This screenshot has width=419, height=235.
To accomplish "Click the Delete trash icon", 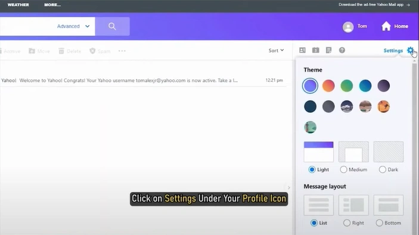I will point(61,51).
